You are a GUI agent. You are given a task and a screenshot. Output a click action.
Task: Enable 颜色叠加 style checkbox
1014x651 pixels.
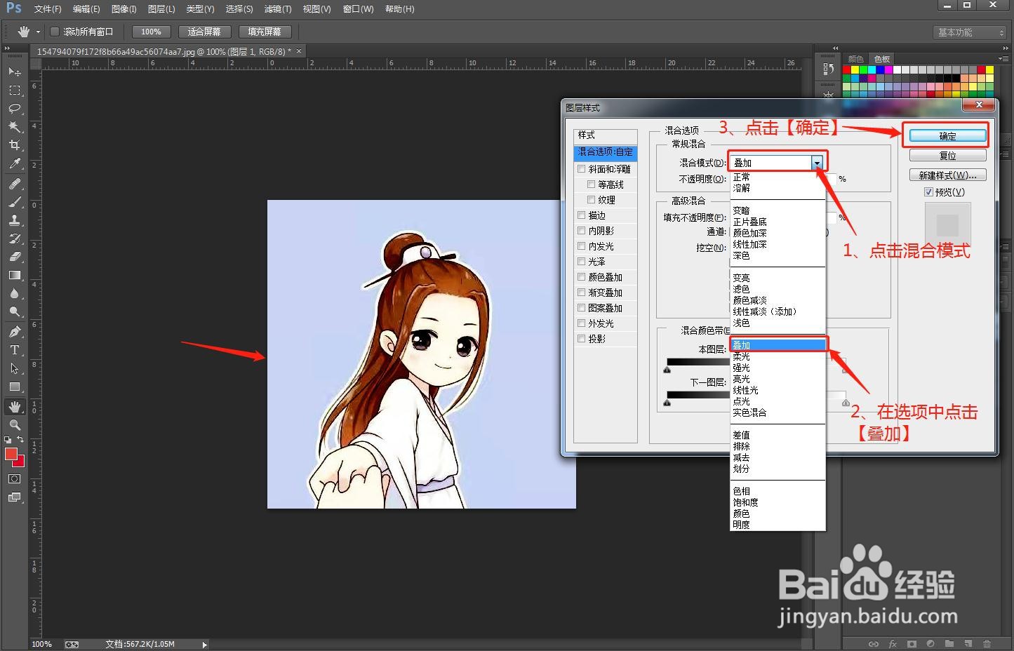pyautogui.click(x=581, y=277)
